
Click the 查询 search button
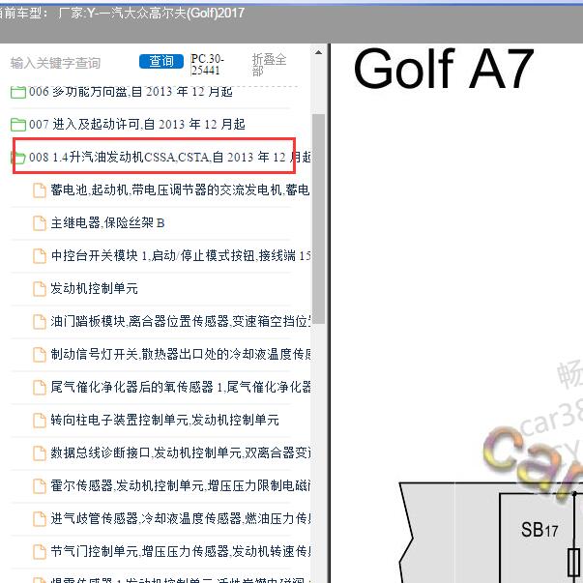[x=161, y=61]
